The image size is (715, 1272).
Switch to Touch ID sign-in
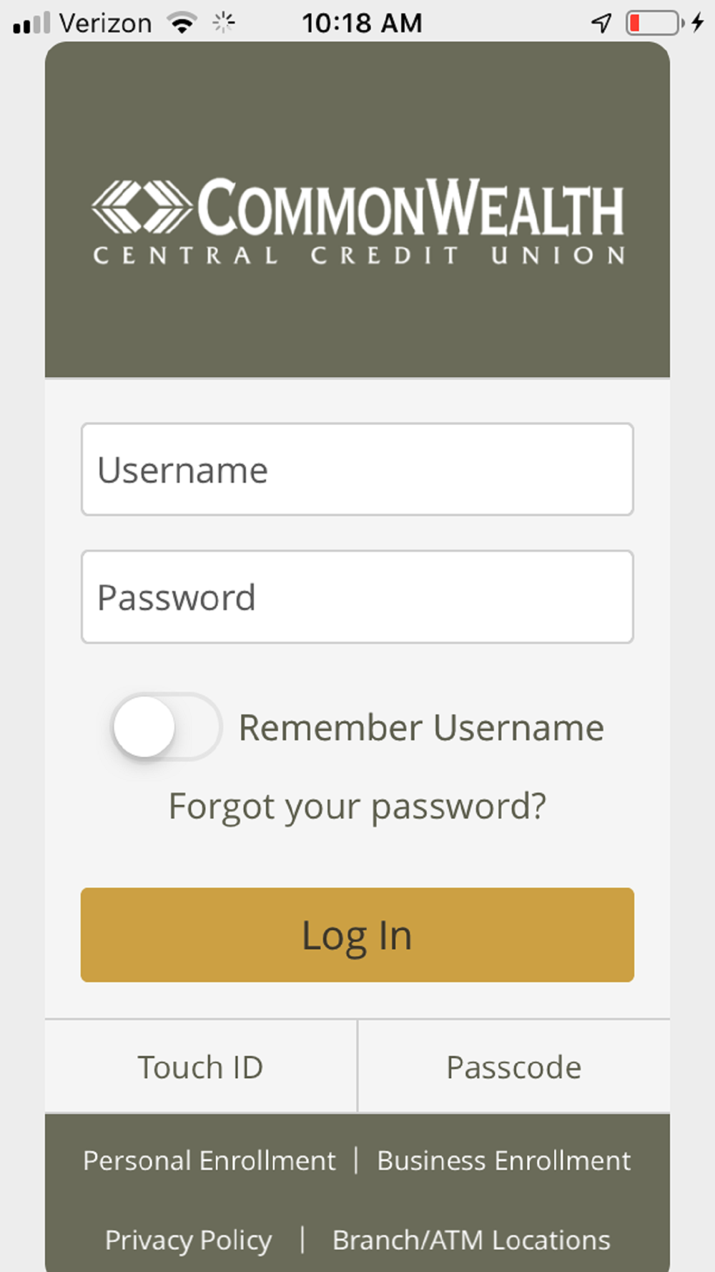(x=201, y=1067)
